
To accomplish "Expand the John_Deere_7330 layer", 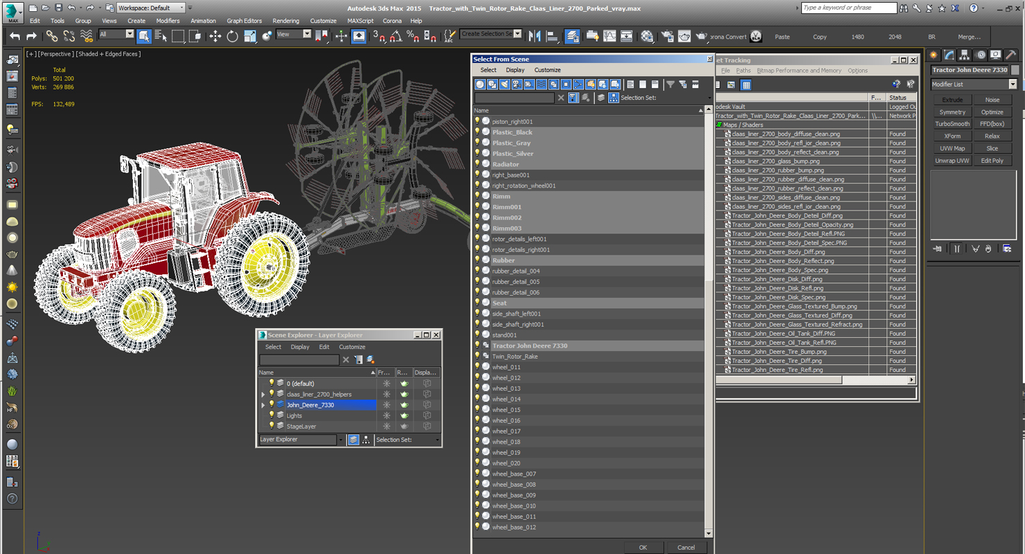I will point(263,405).
